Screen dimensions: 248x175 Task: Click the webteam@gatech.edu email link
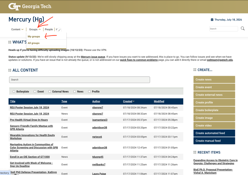point(220,60)
